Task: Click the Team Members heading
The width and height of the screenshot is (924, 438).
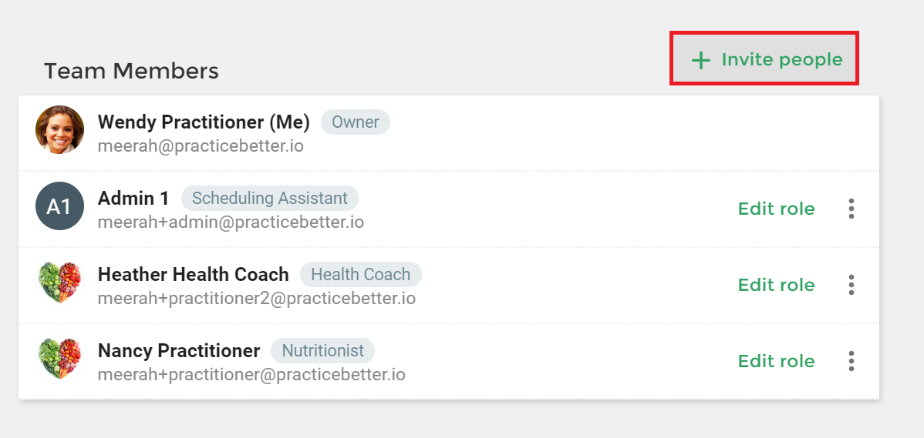Action: pos(131,71)
